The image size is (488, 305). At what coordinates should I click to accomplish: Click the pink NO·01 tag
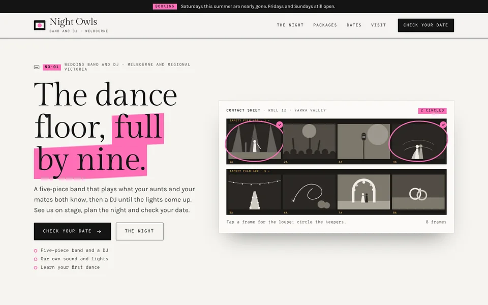tap(52, 67)
